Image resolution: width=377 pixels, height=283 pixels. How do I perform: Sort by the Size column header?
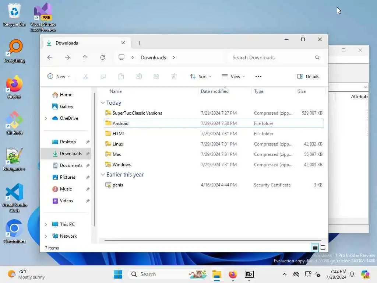pyautogui.click(x=310, y=91)
